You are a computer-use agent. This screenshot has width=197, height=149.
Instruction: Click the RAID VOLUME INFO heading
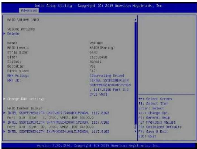pos(23,20)
